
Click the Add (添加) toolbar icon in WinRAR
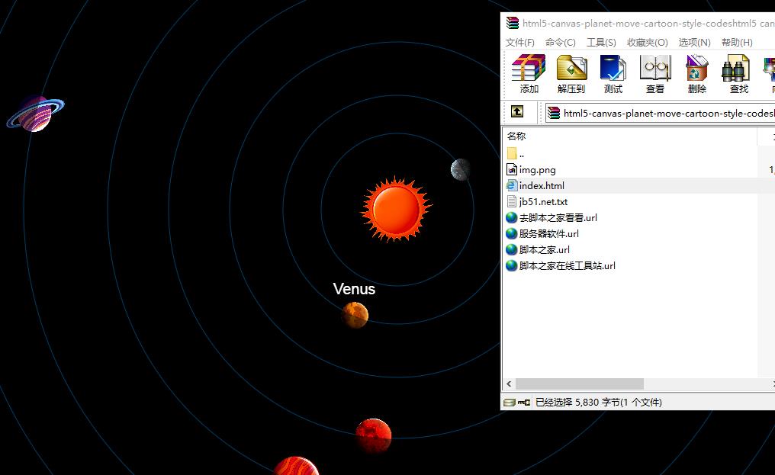tap(529, 68)
